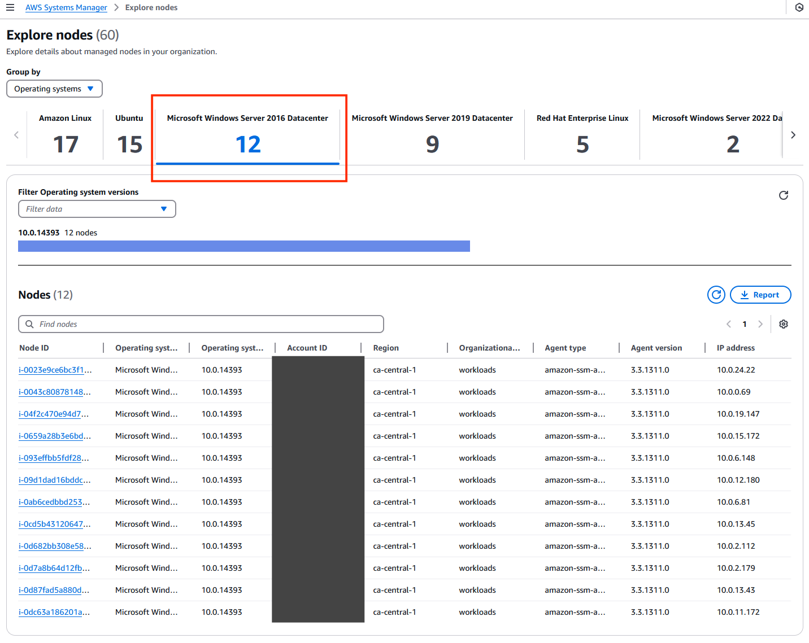Click the '10.0.14393 12 nodes' chart label
This screenshot has width=809, height=643.
click(x=58, y=233)
